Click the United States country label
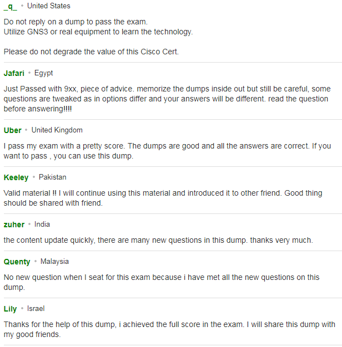342x347 pixels. point(49,6)
